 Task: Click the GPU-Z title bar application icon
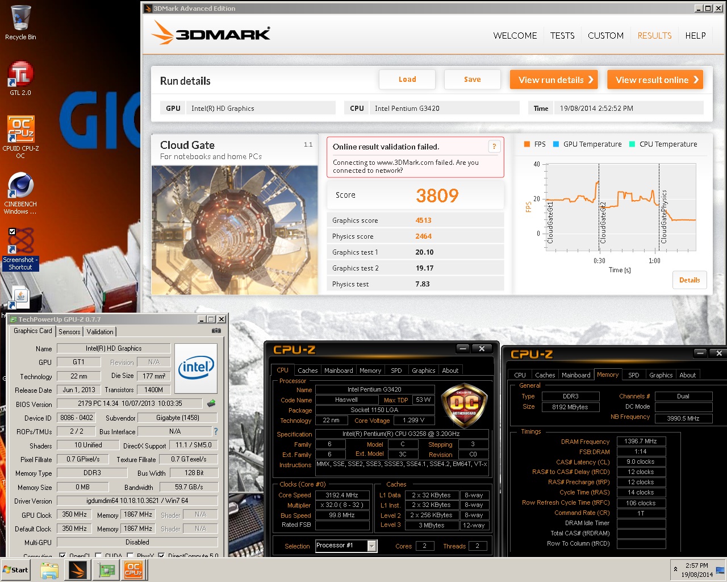[x=13, y=319]
